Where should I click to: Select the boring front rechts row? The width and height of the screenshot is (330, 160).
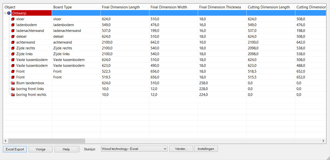[31, 95]
